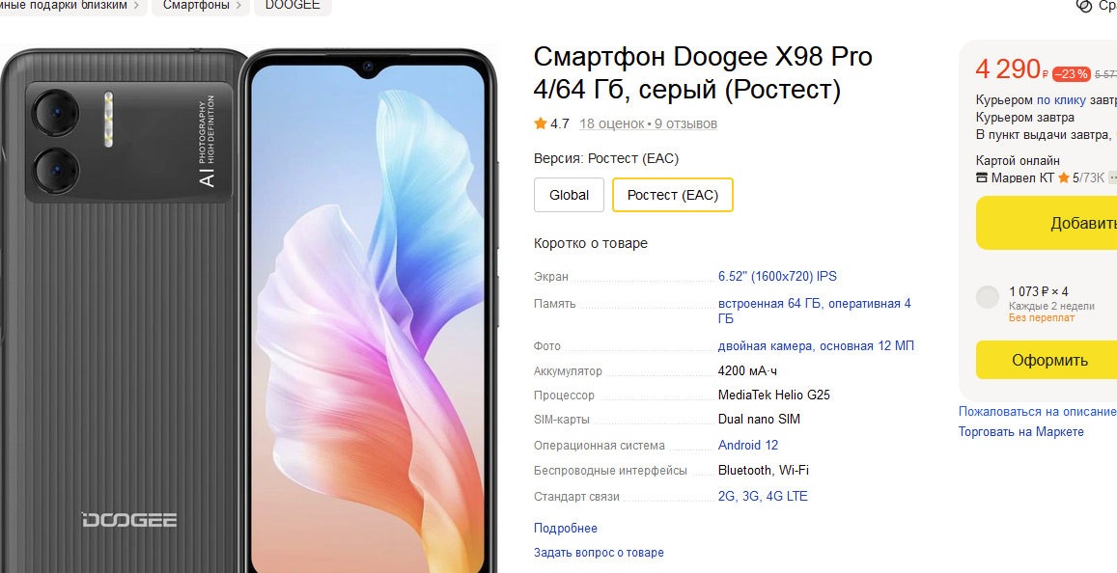The height and width of the screenshot is (573, 1117).
Task: Expand full specs via Подробнее
Action: point(566,529)
